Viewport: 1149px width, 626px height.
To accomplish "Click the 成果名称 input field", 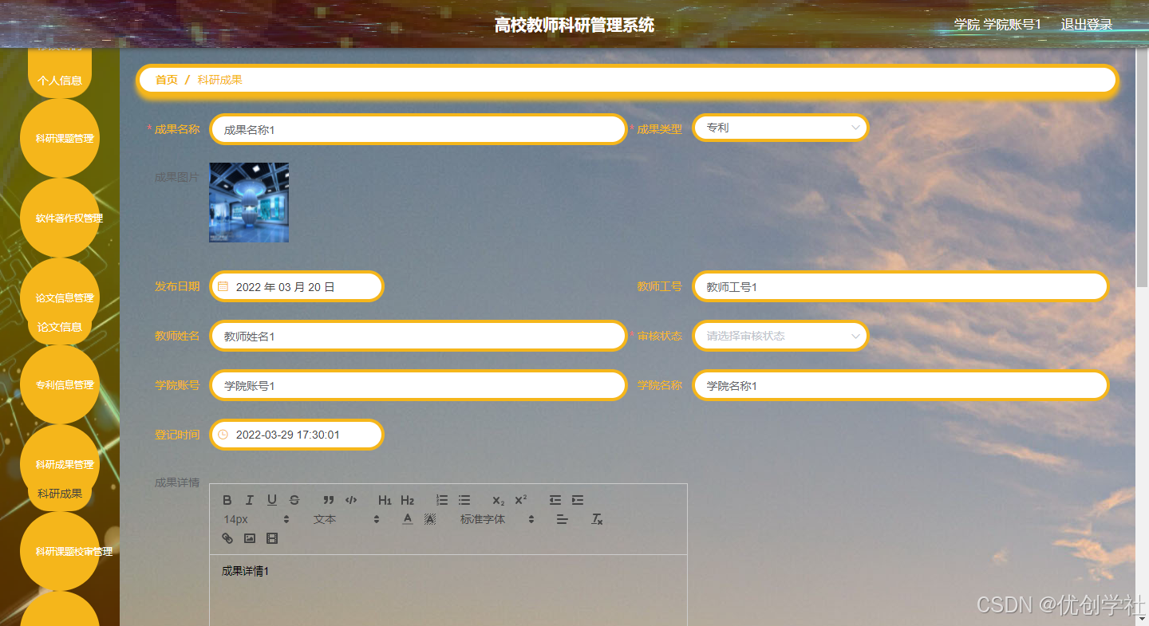I will [418, 129].
